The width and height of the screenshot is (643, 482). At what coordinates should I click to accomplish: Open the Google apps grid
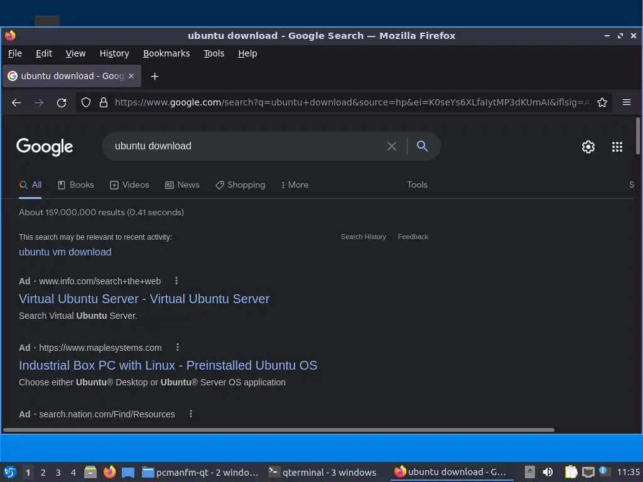pyautogui.click(x=617, y=147)
